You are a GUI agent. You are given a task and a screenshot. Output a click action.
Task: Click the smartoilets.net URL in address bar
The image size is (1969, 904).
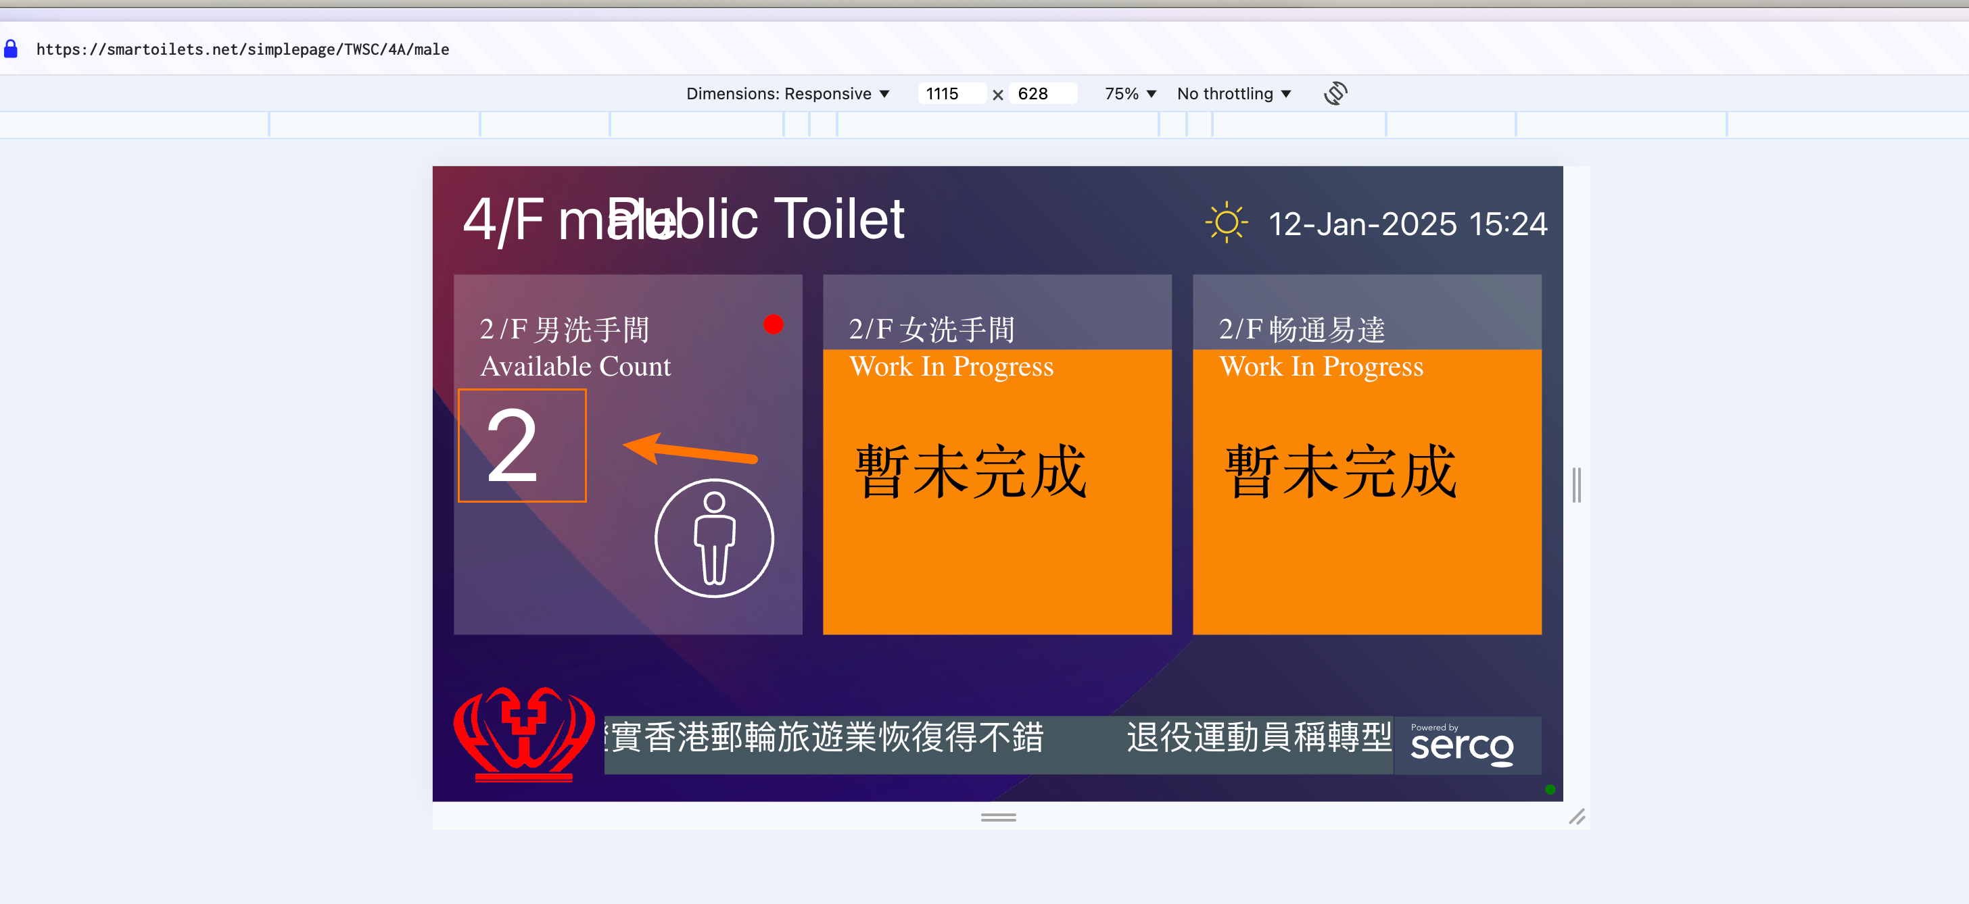pos(242,49)
